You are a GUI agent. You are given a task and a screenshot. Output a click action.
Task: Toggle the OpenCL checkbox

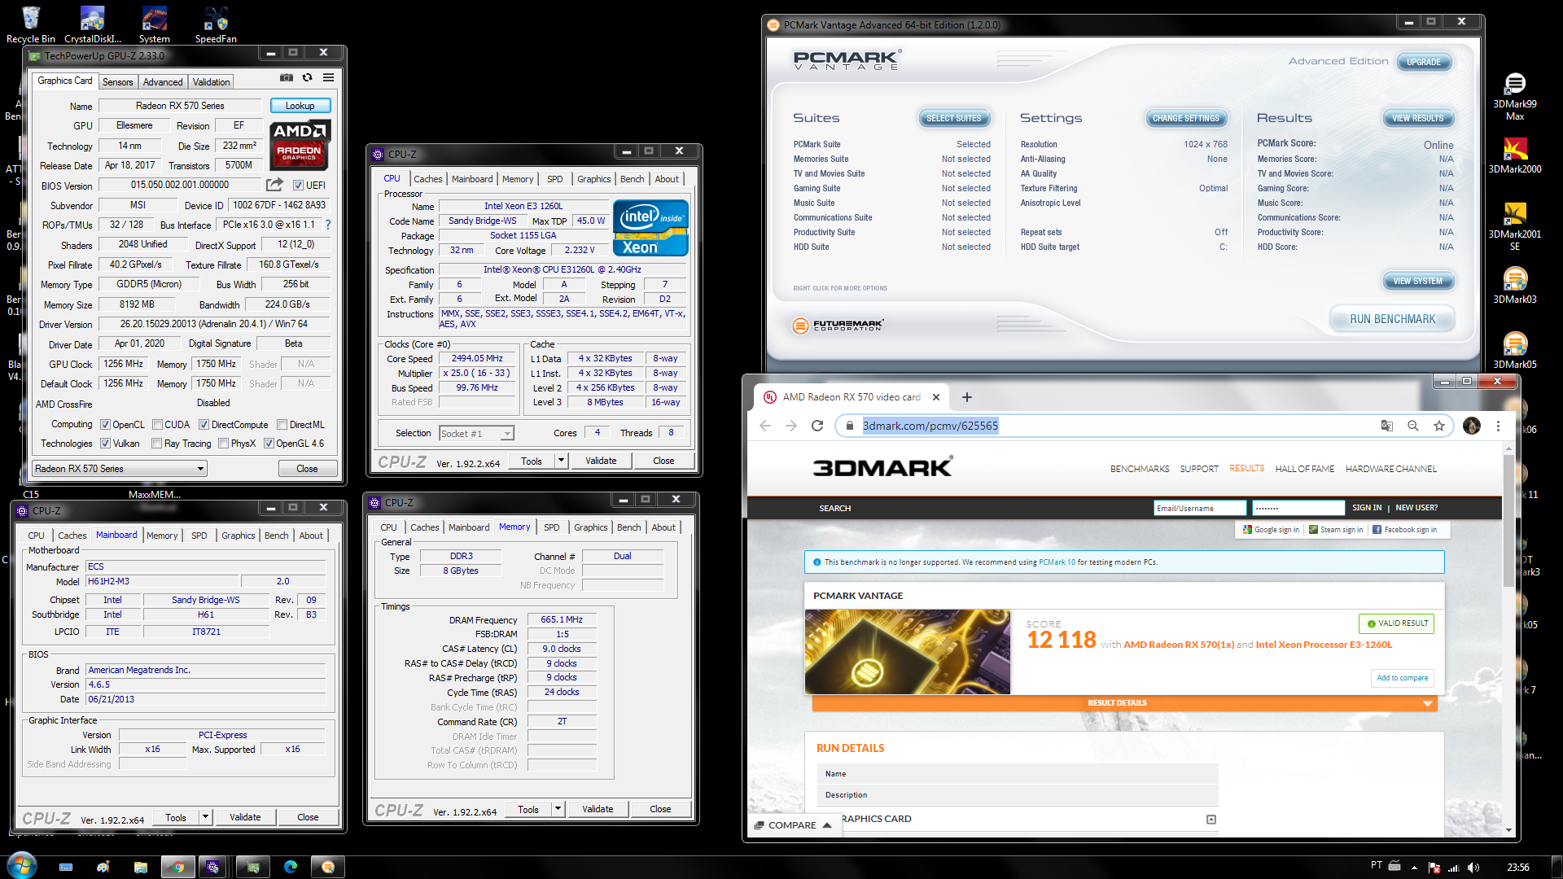pyautogui.click(x=105, y=425)
